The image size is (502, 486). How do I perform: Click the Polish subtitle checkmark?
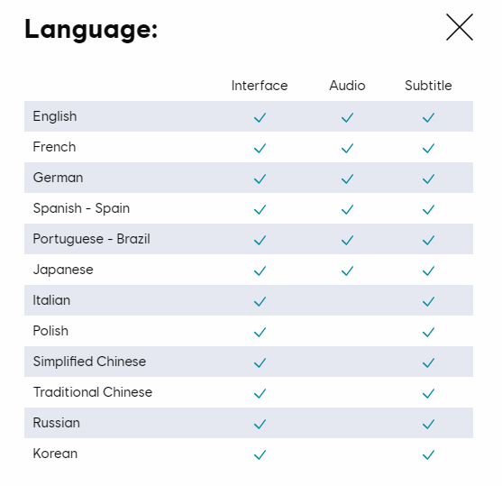428,332
